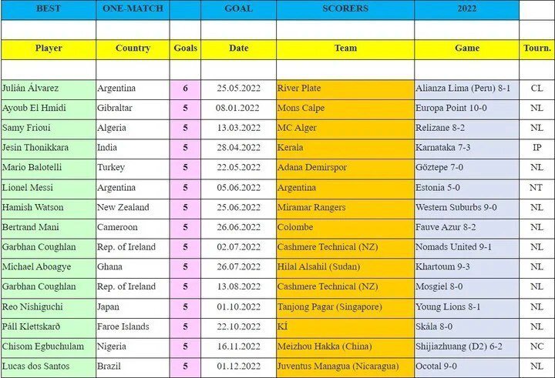Image resolution: width=555 pixels, height=378 pixels.
Task: Click the Player column header
Action: tap(48, 49)
